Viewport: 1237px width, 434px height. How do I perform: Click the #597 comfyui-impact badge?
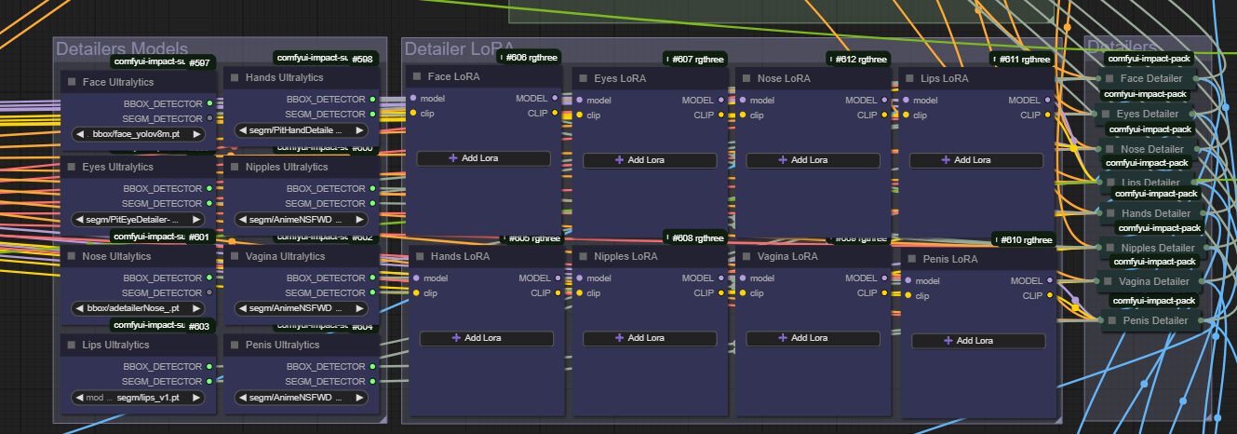[164, 62]
